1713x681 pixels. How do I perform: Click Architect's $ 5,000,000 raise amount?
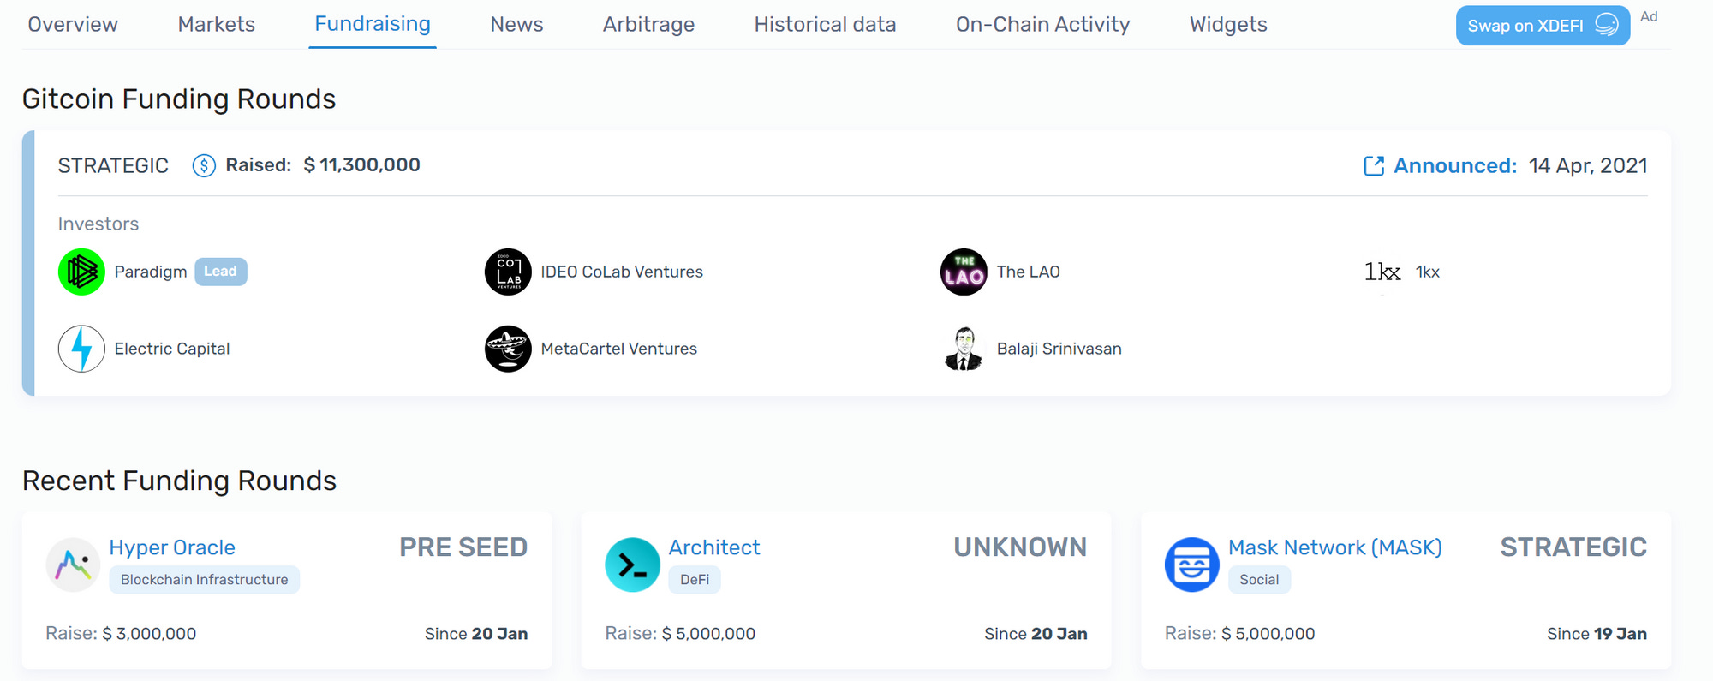[x=708, y=634]
